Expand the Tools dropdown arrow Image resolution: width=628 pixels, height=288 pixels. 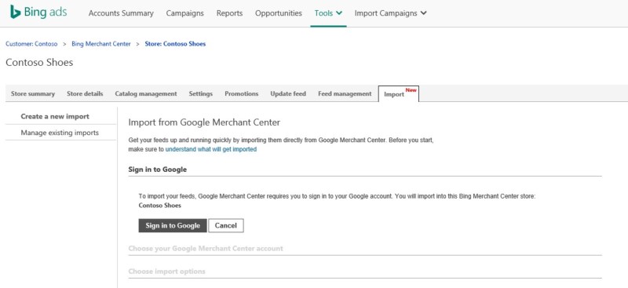[339, 13]
